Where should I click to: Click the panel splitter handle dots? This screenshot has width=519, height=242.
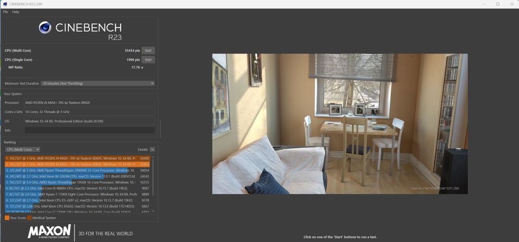(x=161, y=129)
